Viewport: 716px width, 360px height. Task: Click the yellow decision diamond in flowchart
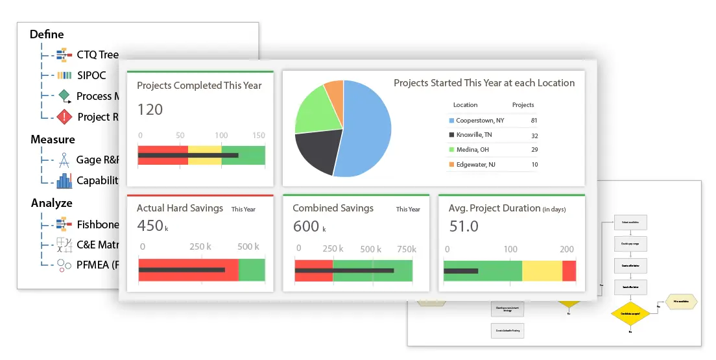(630, 313)
